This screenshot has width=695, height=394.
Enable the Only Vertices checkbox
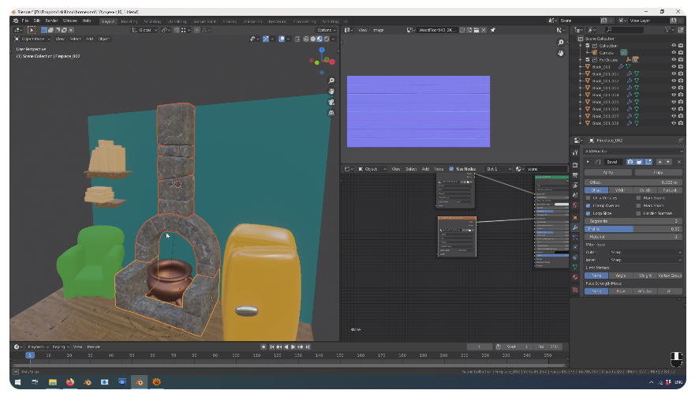589,197
